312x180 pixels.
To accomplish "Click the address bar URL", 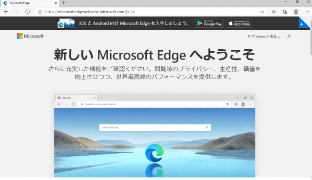I will 90,12.
